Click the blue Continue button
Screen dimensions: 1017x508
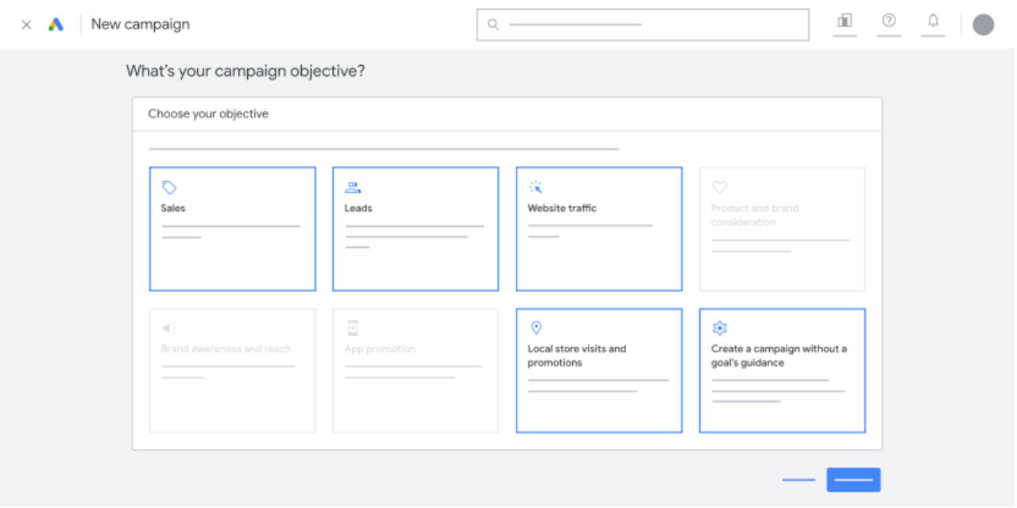click(x=853, y=479)
